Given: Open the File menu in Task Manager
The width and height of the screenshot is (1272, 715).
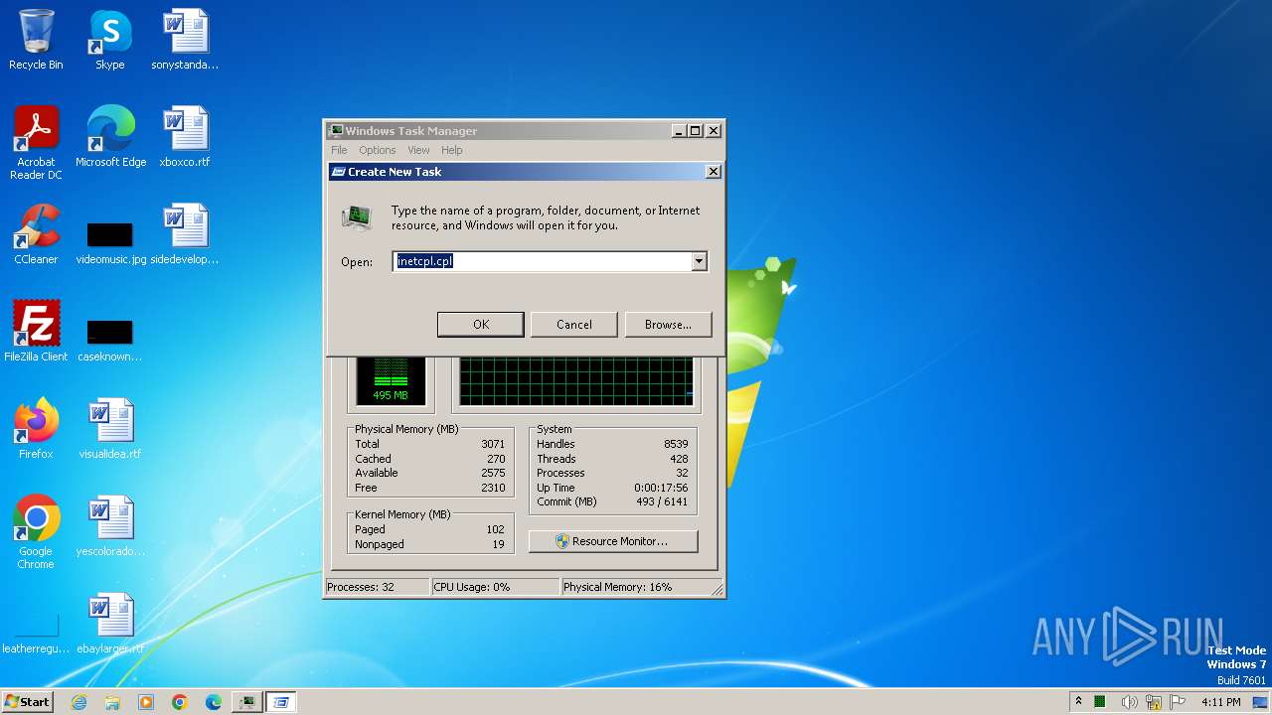Looking at the screenshot, I should [339, 150].
